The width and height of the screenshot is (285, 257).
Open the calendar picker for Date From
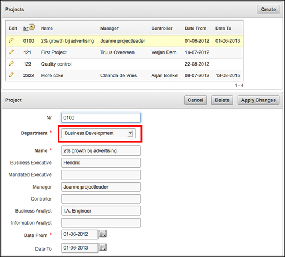coord(103,234)
